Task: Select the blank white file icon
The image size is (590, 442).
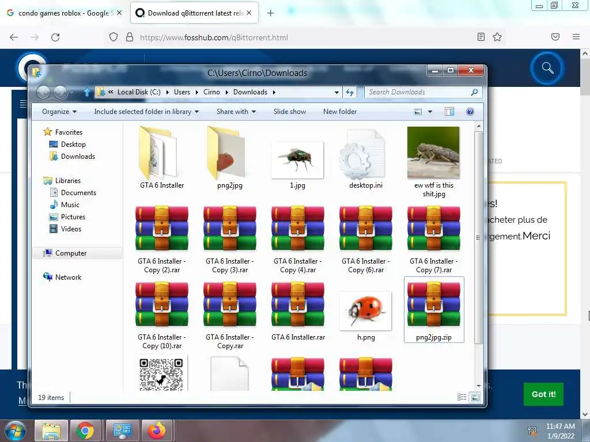Action: click(x=229, y=374)
